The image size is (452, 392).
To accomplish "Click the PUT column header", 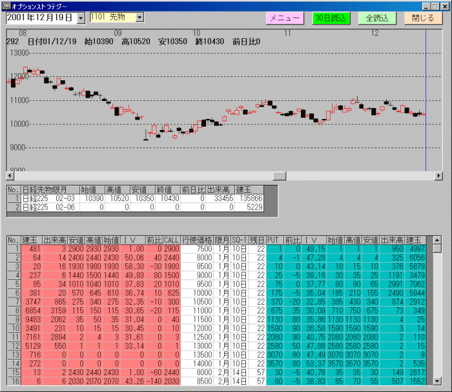I will [275, 240].
